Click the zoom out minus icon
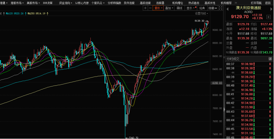The height and width of the screenshot is (139, 274). coord(150,8)
